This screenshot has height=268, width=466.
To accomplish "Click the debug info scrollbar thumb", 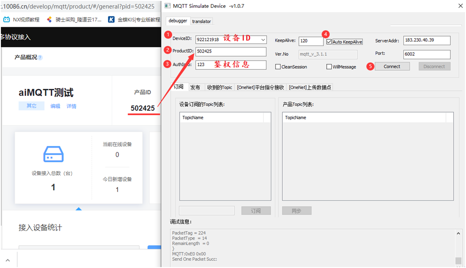I will click(x=458, y=260).
